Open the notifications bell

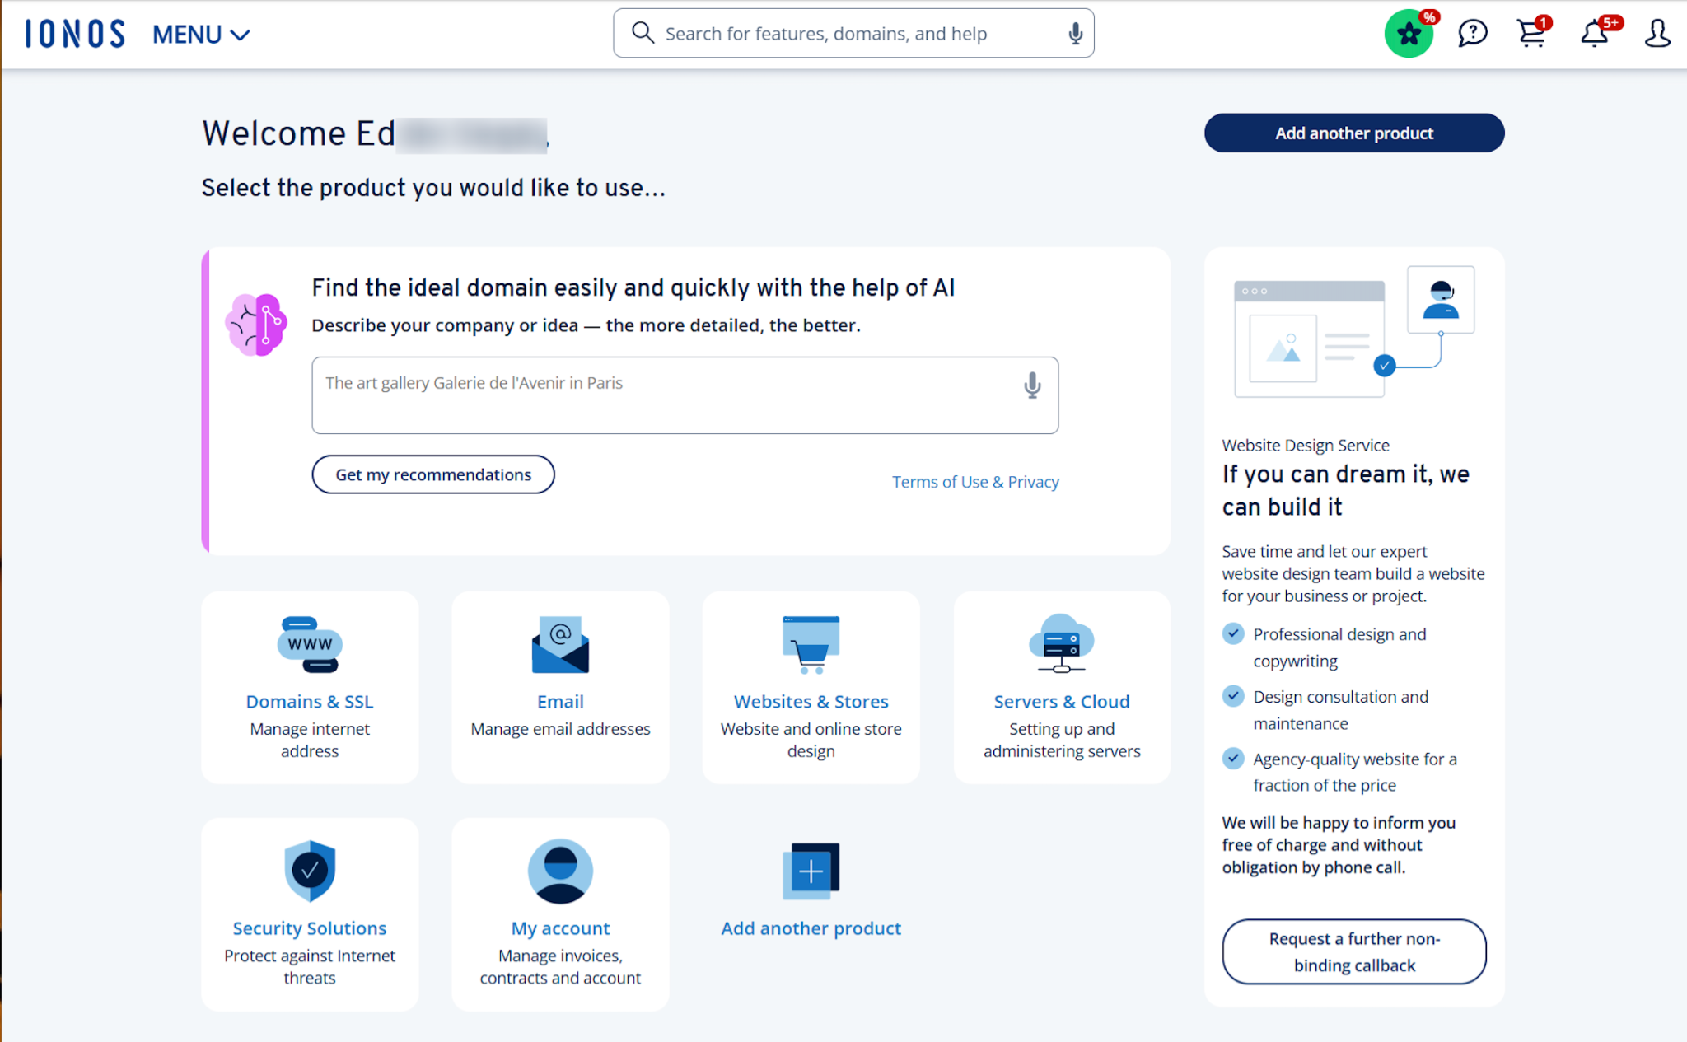(1596, 33)
